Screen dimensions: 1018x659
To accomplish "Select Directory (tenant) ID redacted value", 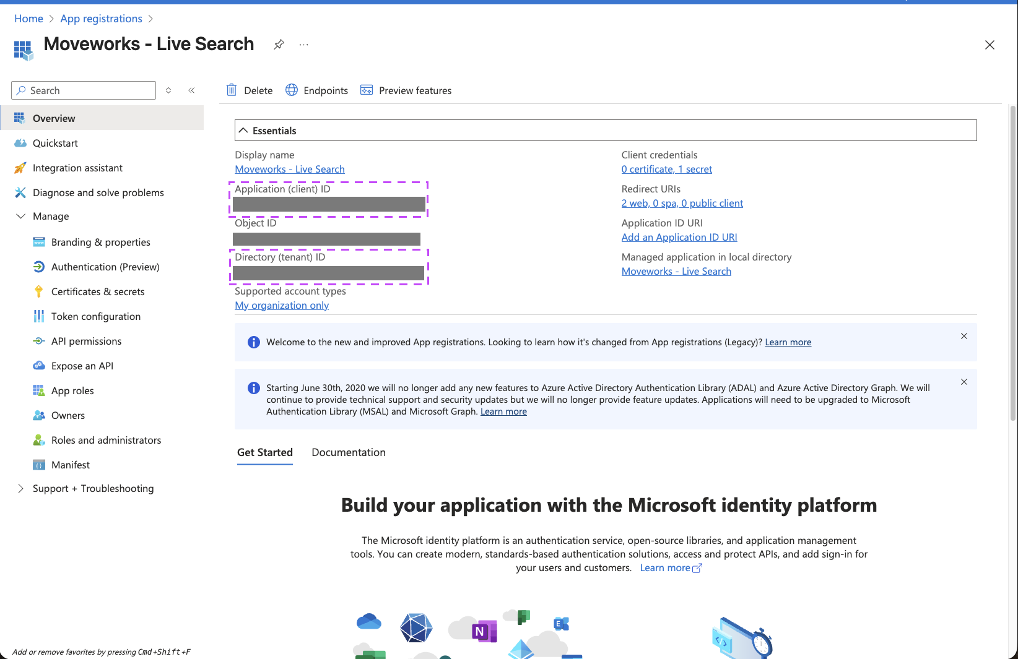I will tap(329, 273).
